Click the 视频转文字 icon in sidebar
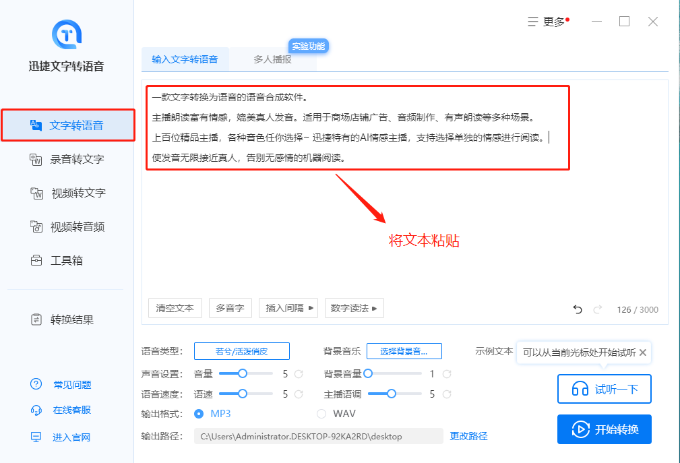The width and height of the screenshot is (680, 463). [x=37, y=193]
